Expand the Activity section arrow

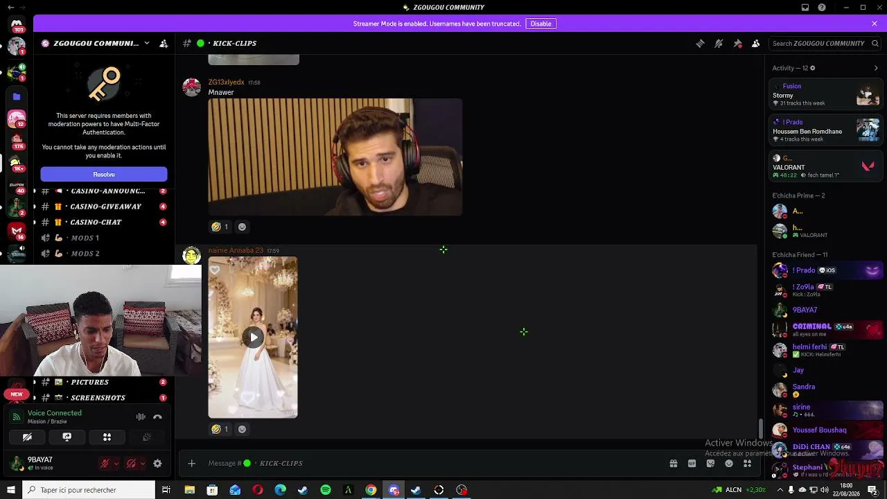(x=876, y=68)
